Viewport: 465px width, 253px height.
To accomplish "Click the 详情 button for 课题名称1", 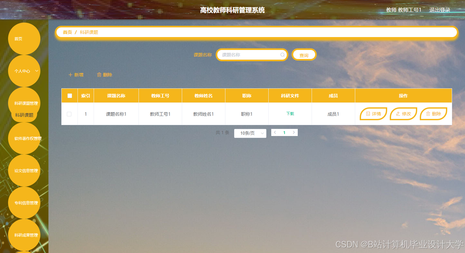I will click(x=373, y=114).
